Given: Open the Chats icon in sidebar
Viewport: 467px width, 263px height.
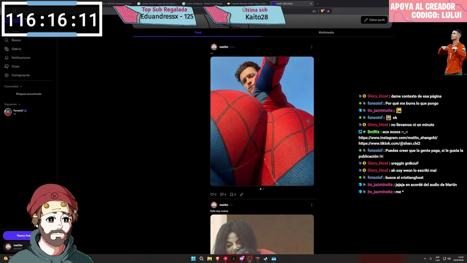Looking at the screenshot, I should (x=7, y=66).
